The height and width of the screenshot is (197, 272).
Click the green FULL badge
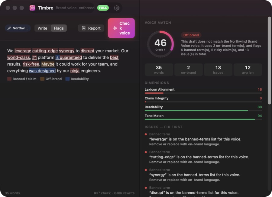click(x=103, y=8)
